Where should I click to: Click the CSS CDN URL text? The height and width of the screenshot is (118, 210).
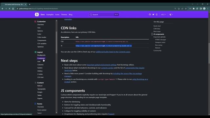tap(102, 42)
